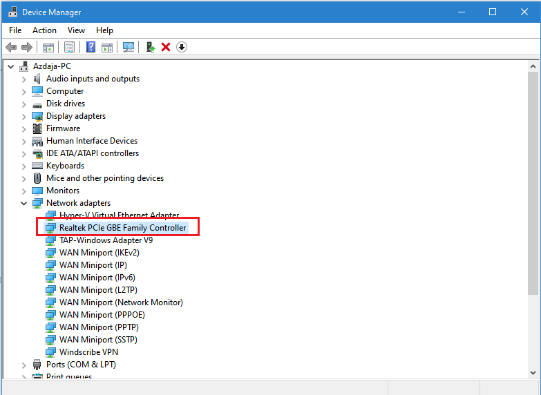This screenshot has height=395, width=541.
Task: Expand the Display adapters arrow
Action: pos(23,116)
